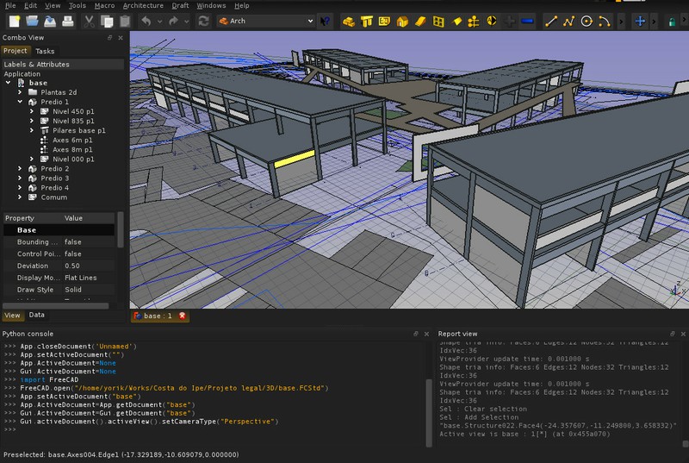Viewport: 689px width, 463px height.
Task: Click the Bounding Box false value
Action: [73, 242]
